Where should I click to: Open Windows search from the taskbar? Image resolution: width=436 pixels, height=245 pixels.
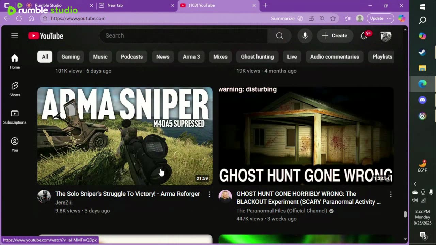pos(422,20)
